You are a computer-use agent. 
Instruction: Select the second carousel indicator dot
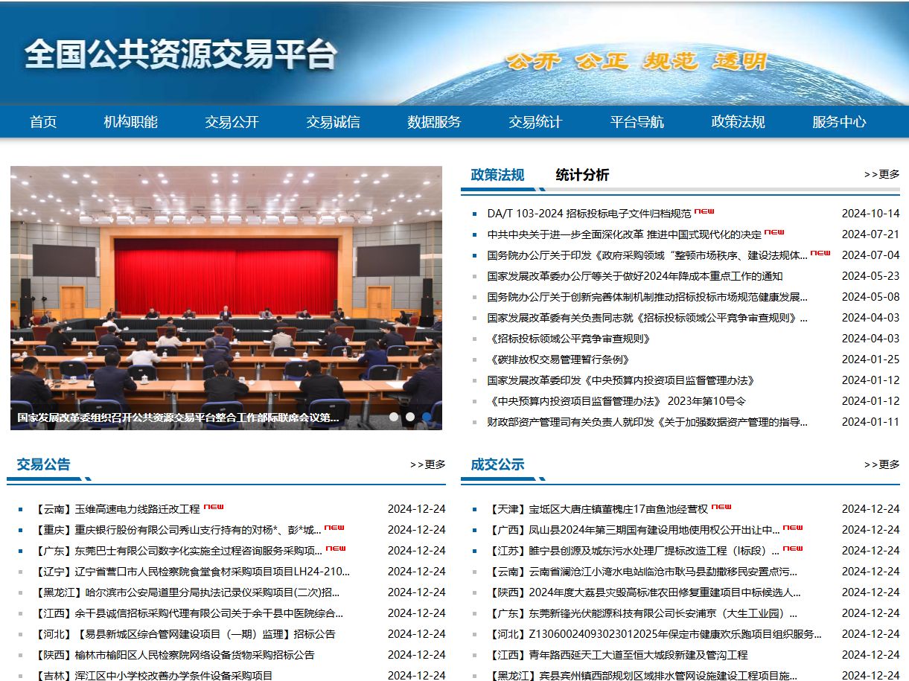click(x=410, y=417)
